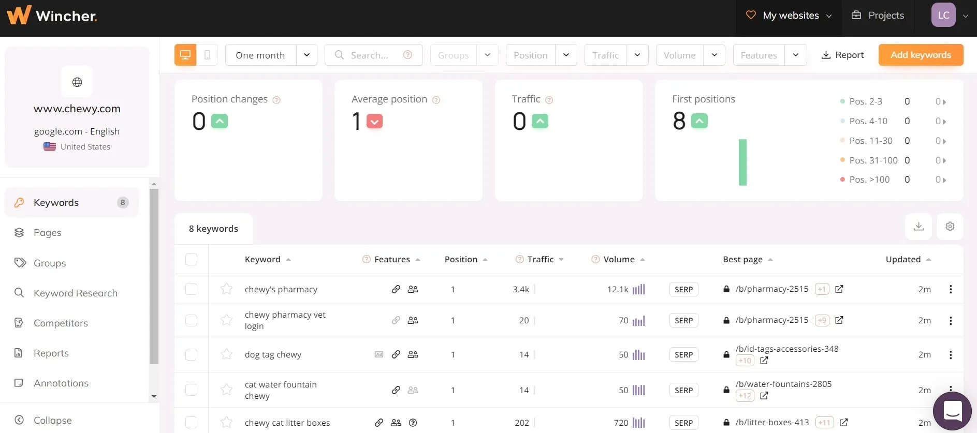
Task: Select all keywords with header checkbox
Action: point(192,259)
